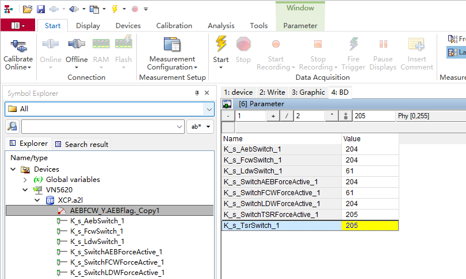466x279 pixels.
Task: Click the save disk icon in title bar
Action: coord(41,9)
